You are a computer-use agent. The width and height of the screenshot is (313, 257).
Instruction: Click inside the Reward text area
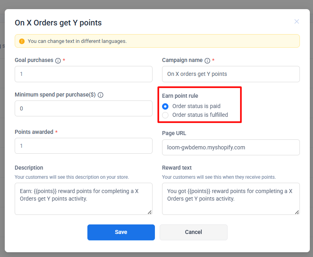(231, 199)
